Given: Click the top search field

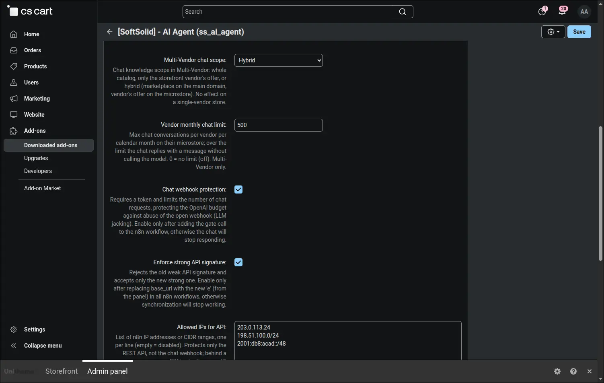Looking at the screenshot, I should pos(298,12).
